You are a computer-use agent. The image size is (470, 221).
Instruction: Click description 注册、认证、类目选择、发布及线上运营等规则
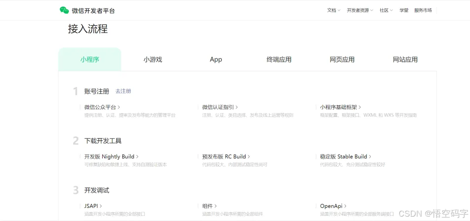click(248, 115)
